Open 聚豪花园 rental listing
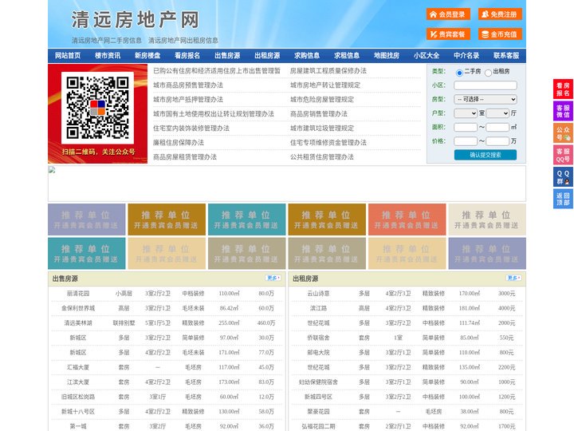This screenshot has width=574, height=431. pyautogui.click(x=318, y=412)
